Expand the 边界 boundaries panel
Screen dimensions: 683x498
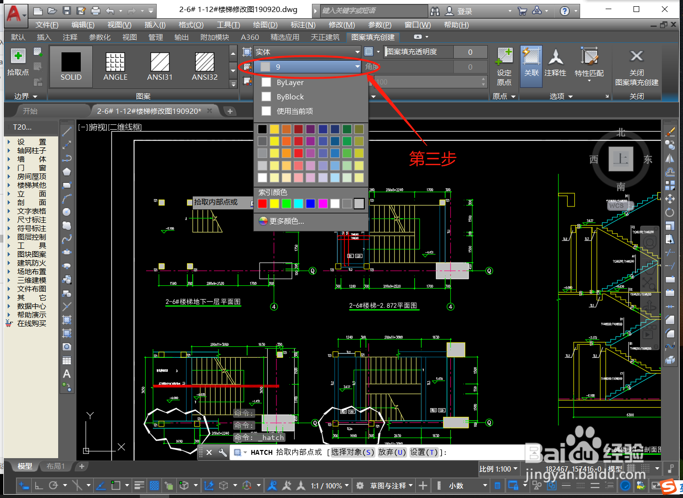point(25,97)
